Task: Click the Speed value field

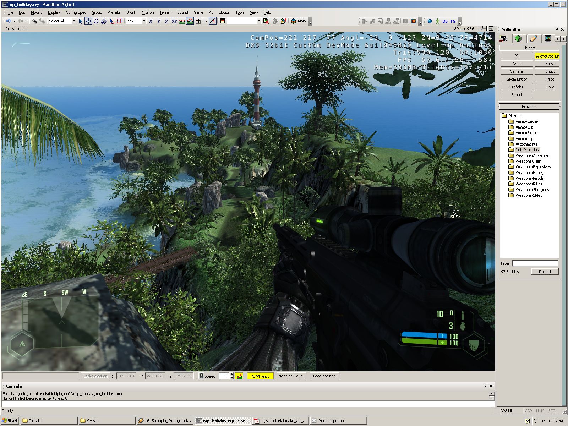Action: tap(224, 376)
